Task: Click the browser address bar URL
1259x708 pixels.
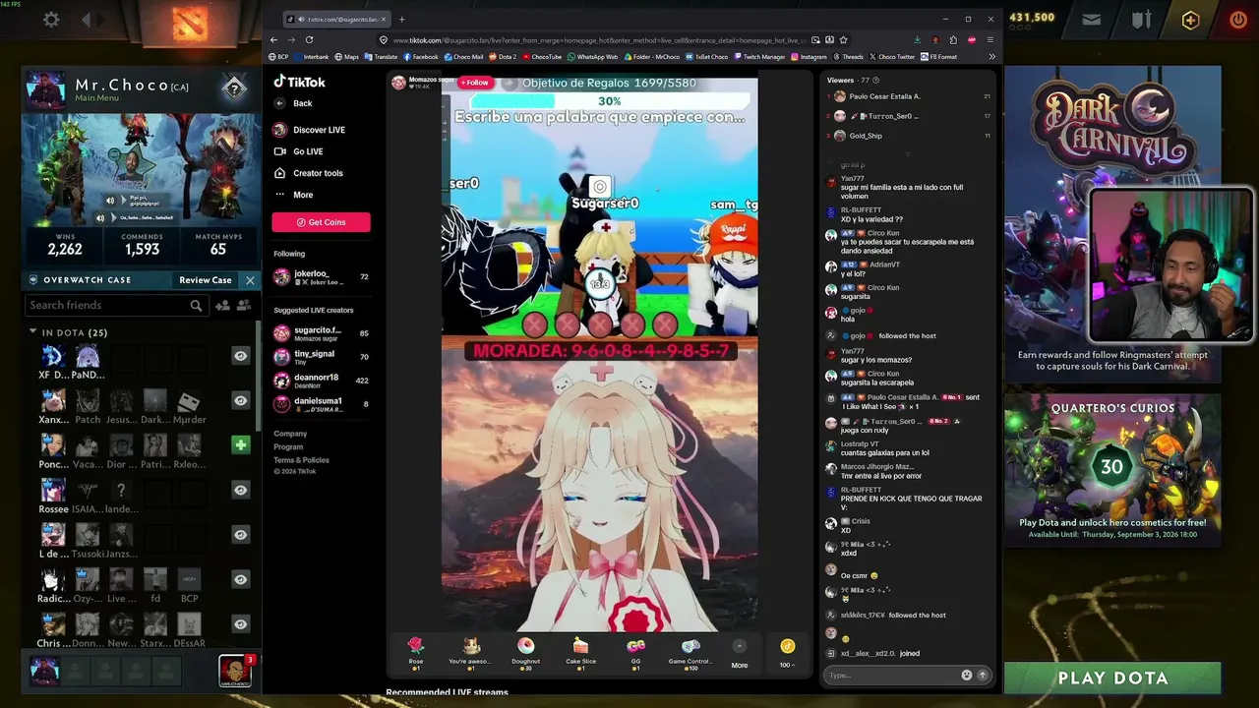Action: [x=598, y=40]
